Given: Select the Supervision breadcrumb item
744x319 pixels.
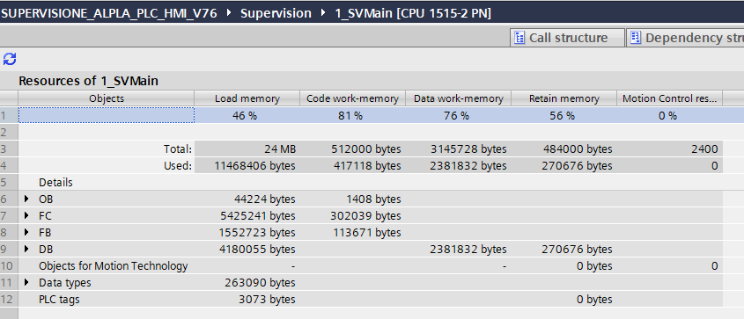Looking at the screenshot, I should [x=276, y=13].
